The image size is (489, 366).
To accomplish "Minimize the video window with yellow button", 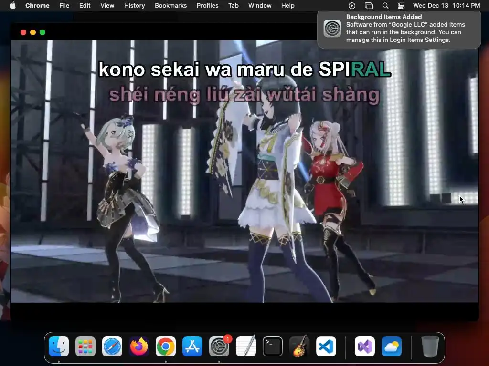I will tap(33, 32).
